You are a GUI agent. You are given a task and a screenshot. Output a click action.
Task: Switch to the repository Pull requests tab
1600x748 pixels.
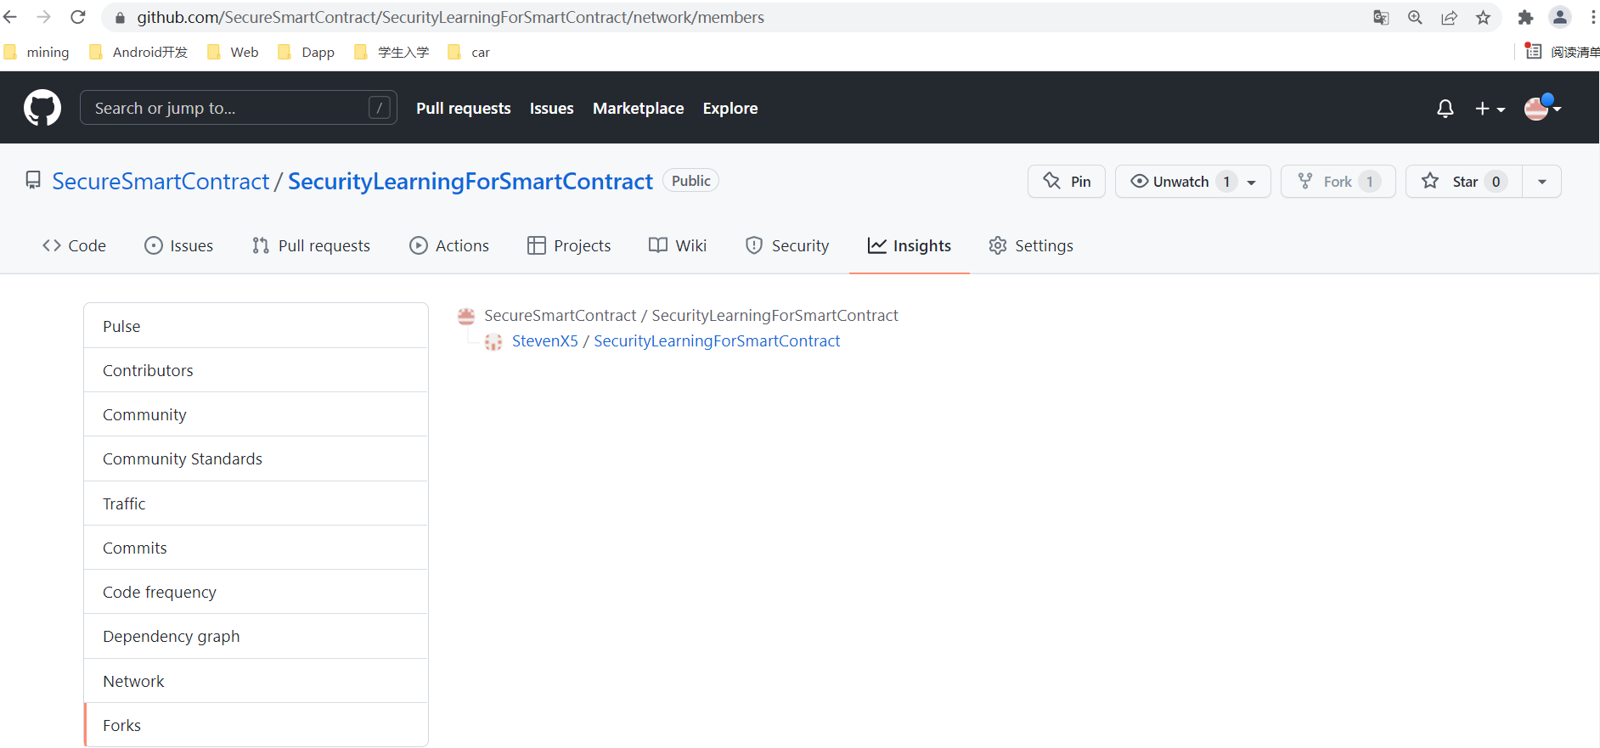click(x=312, y=245)
